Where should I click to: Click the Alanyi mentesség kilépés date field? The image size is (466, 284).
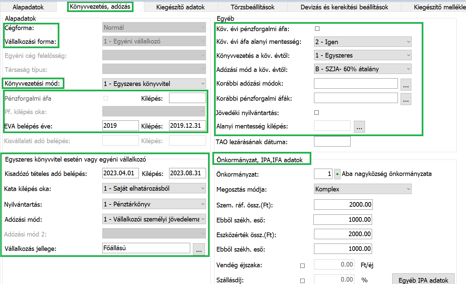(x=332, y=126)
